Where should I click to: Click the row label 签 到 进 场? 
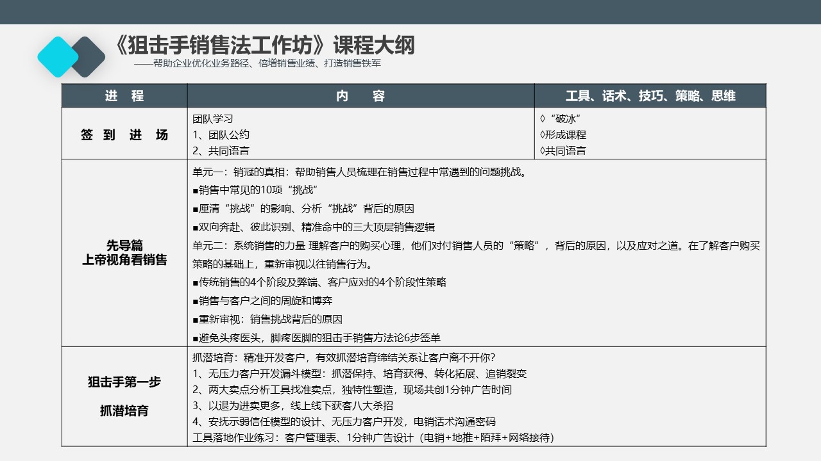[x=124, y=134]
